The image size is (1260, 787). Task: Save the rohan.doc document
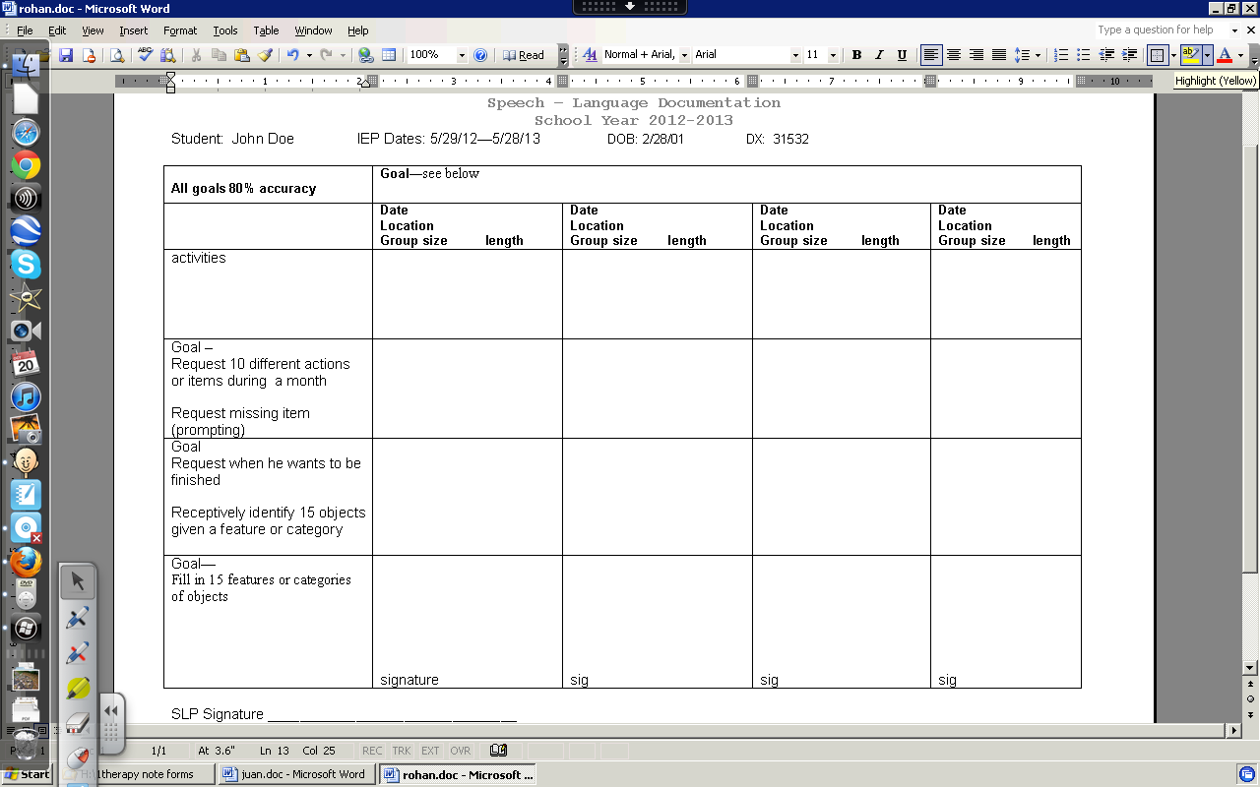pyautogui.click(x=66, y=55)
